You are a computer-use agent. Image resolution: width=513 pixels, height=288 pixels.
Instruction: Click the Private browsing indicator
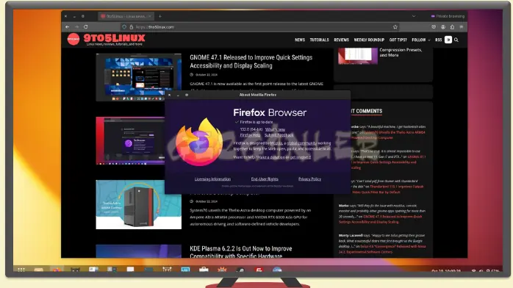click(x=448, y=16)
